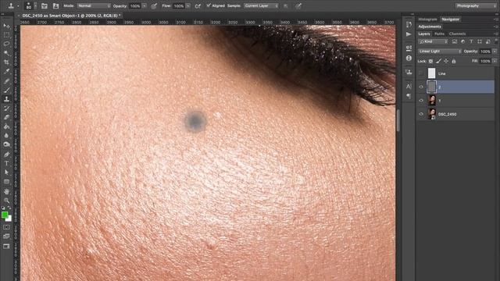
Task: Open the History panel icon in dock
Action: point(409,25)
